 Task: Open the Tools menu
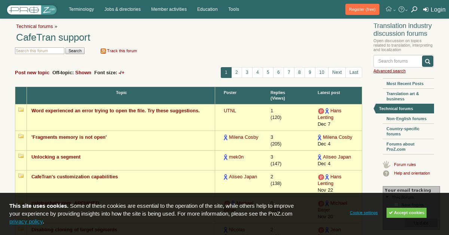(233, 9)
